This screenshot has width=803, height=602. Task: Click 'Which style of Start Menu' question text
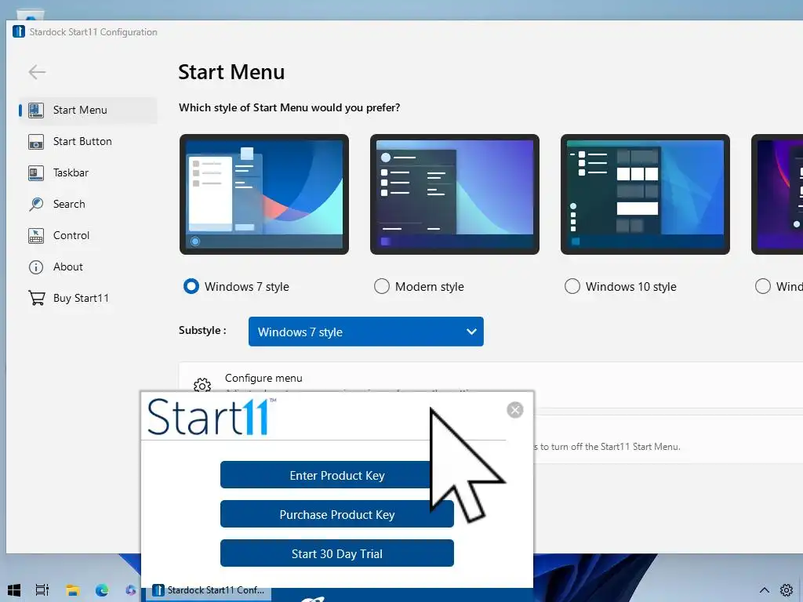point(289,107)
